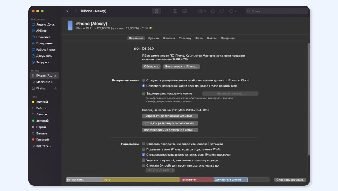Switch to the Файлы tab

pos(212,38)
